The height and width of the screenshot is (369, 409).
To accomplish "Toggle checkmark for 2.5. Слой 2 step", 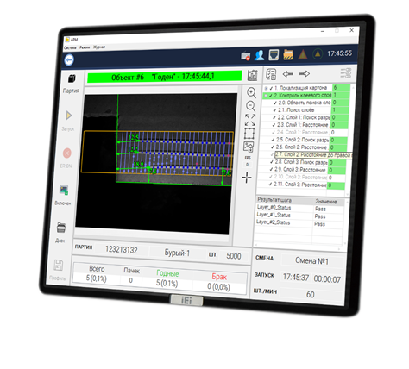I will pyautogui.click(x=273, y=140).
